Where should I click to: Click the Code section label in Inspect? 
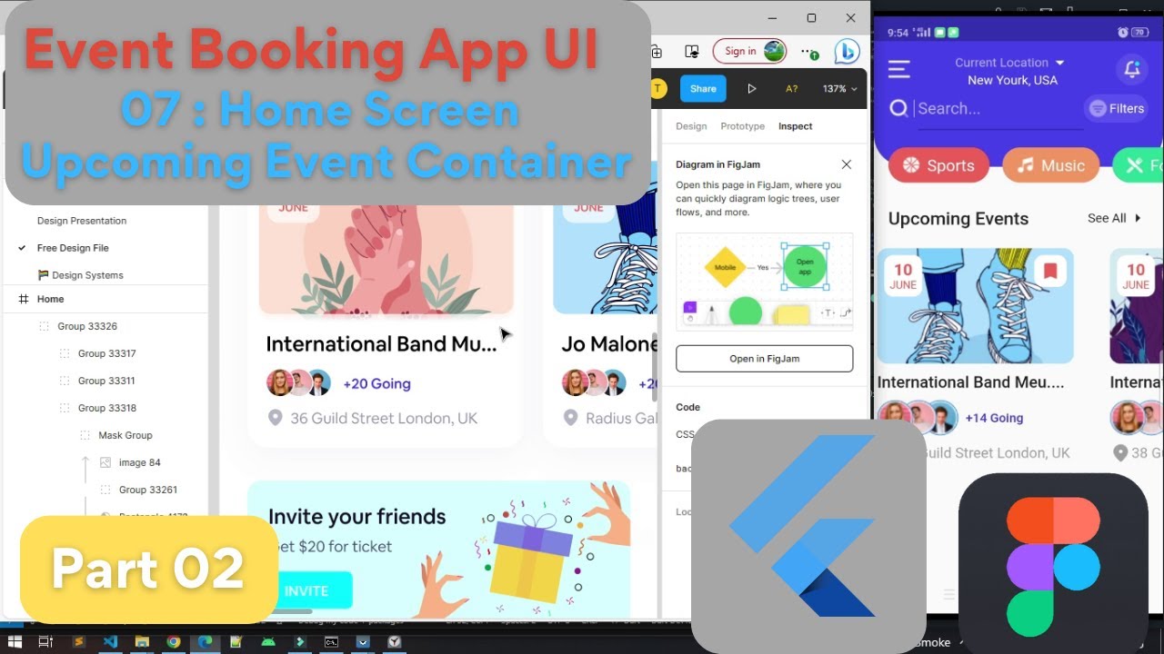tap(687, 407)
